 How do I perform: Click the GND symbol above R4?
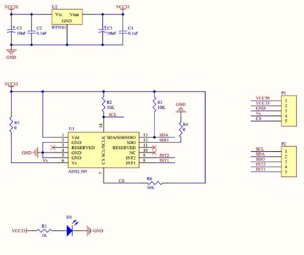(181, 110)
